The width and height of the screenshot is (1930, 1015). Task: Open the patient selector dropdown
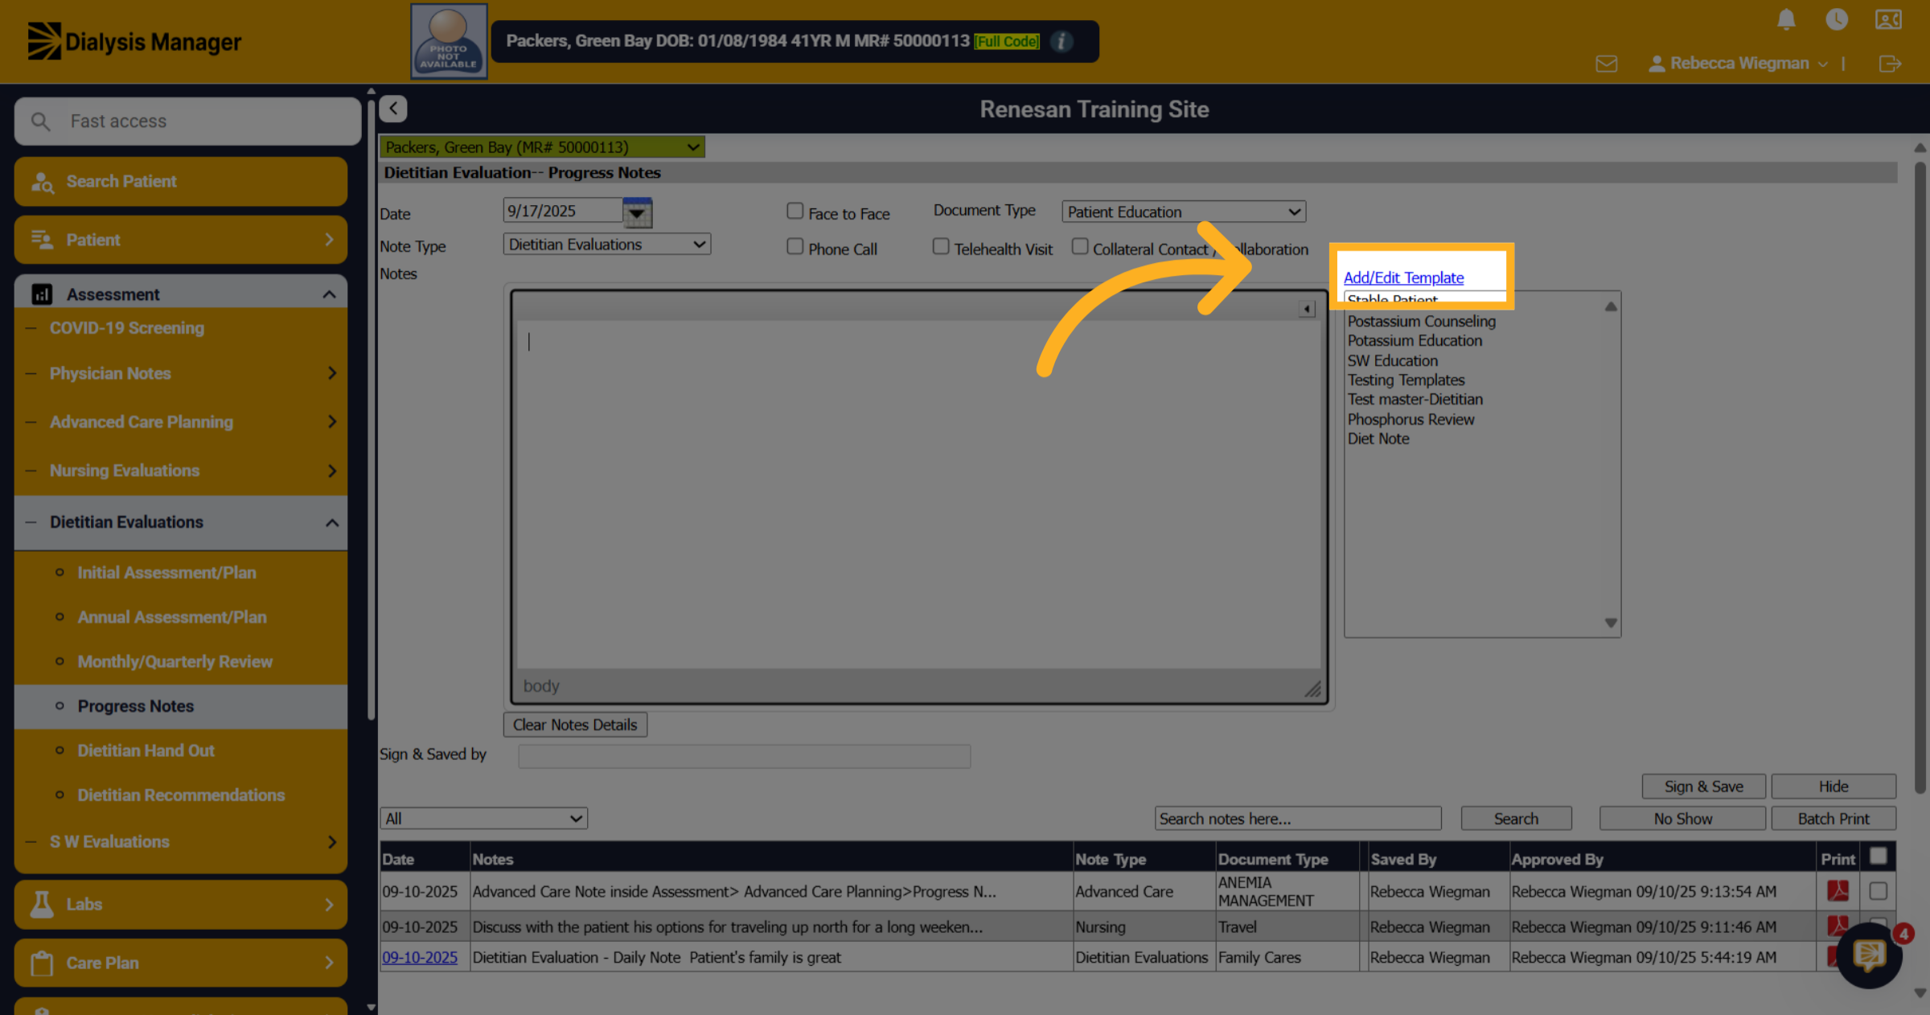542,146
